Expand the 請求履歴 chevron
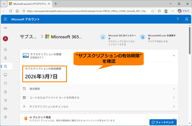 coord(174,89)
